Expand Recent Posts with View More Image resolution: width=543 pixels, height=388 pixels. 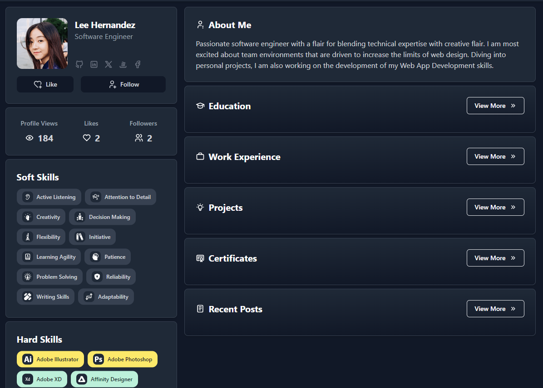495,309
